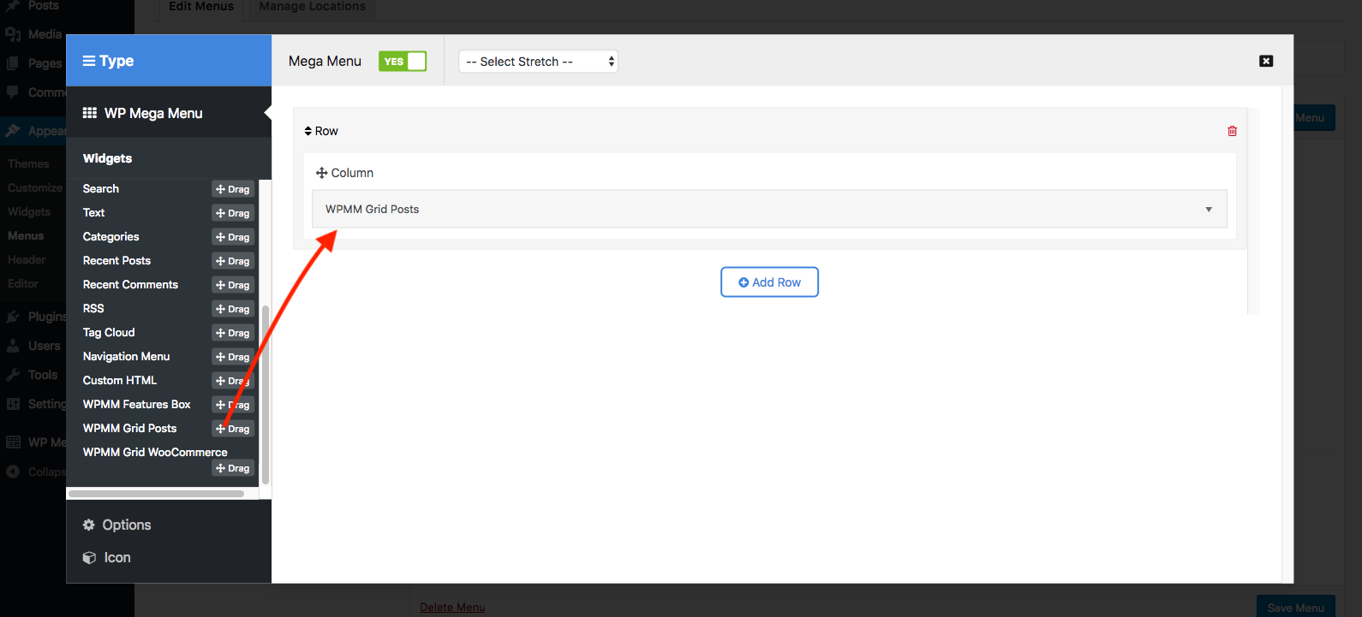The height and width of the screenshot is (617, 1362).
Task: Click the Search widget label
Action: coord(101,188)
